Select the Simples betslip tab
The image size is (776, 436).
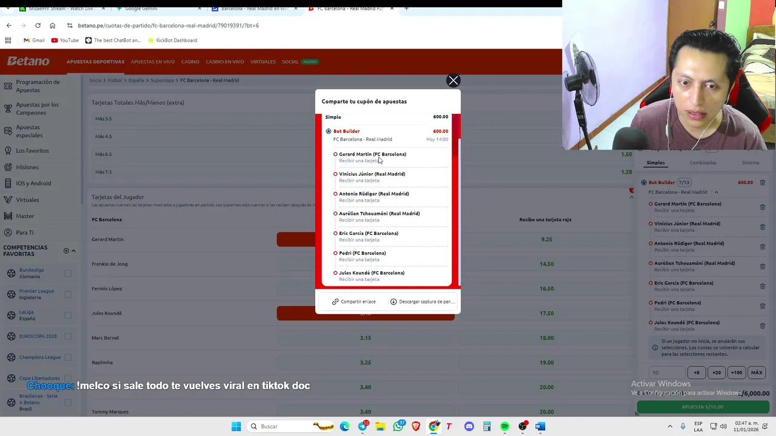(x=655, y=163)
